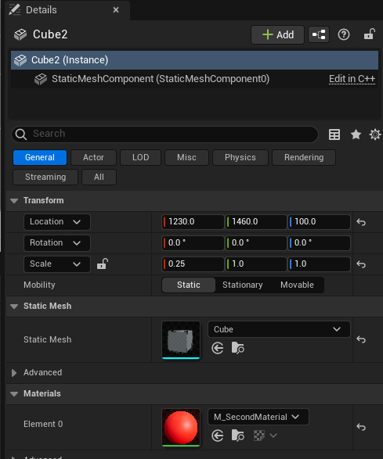The width and height of the screenshot is (383, 459).
Task: Edit Location Z value 100.0
Action: (319, 222)
